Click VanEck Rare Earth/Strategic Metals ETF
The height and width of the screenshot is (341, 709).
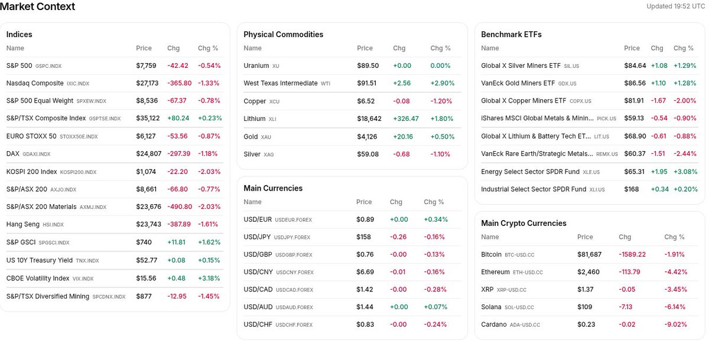pos(537,154)
